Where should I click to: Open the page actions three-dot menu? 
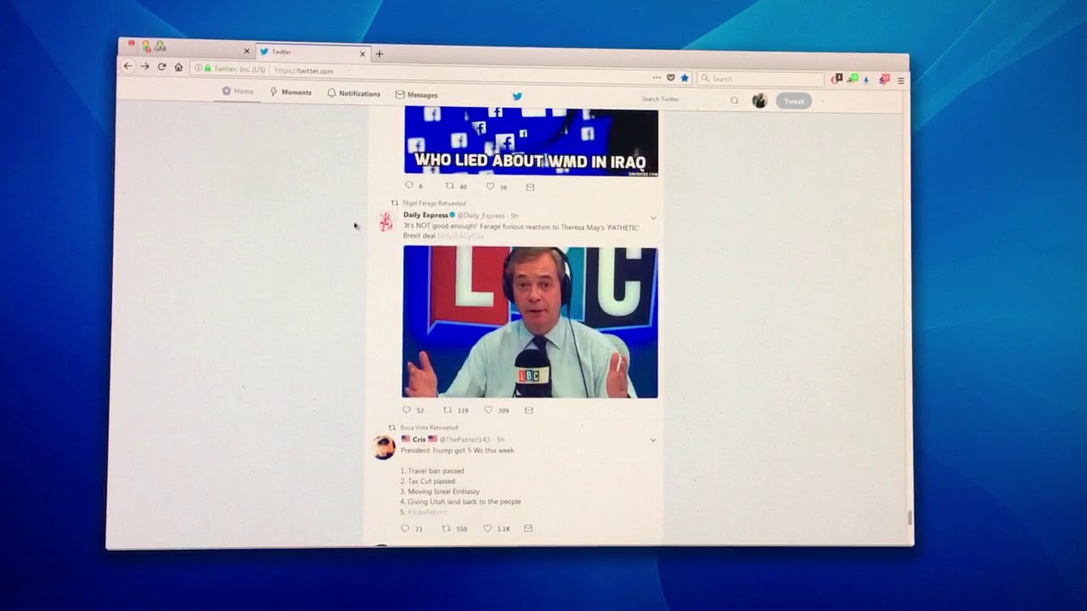(656, 77)
